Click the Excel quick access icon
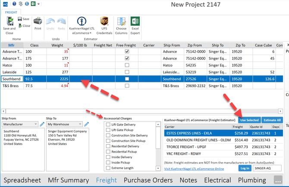This screenshot has width=289, height=187. point(33,4)
